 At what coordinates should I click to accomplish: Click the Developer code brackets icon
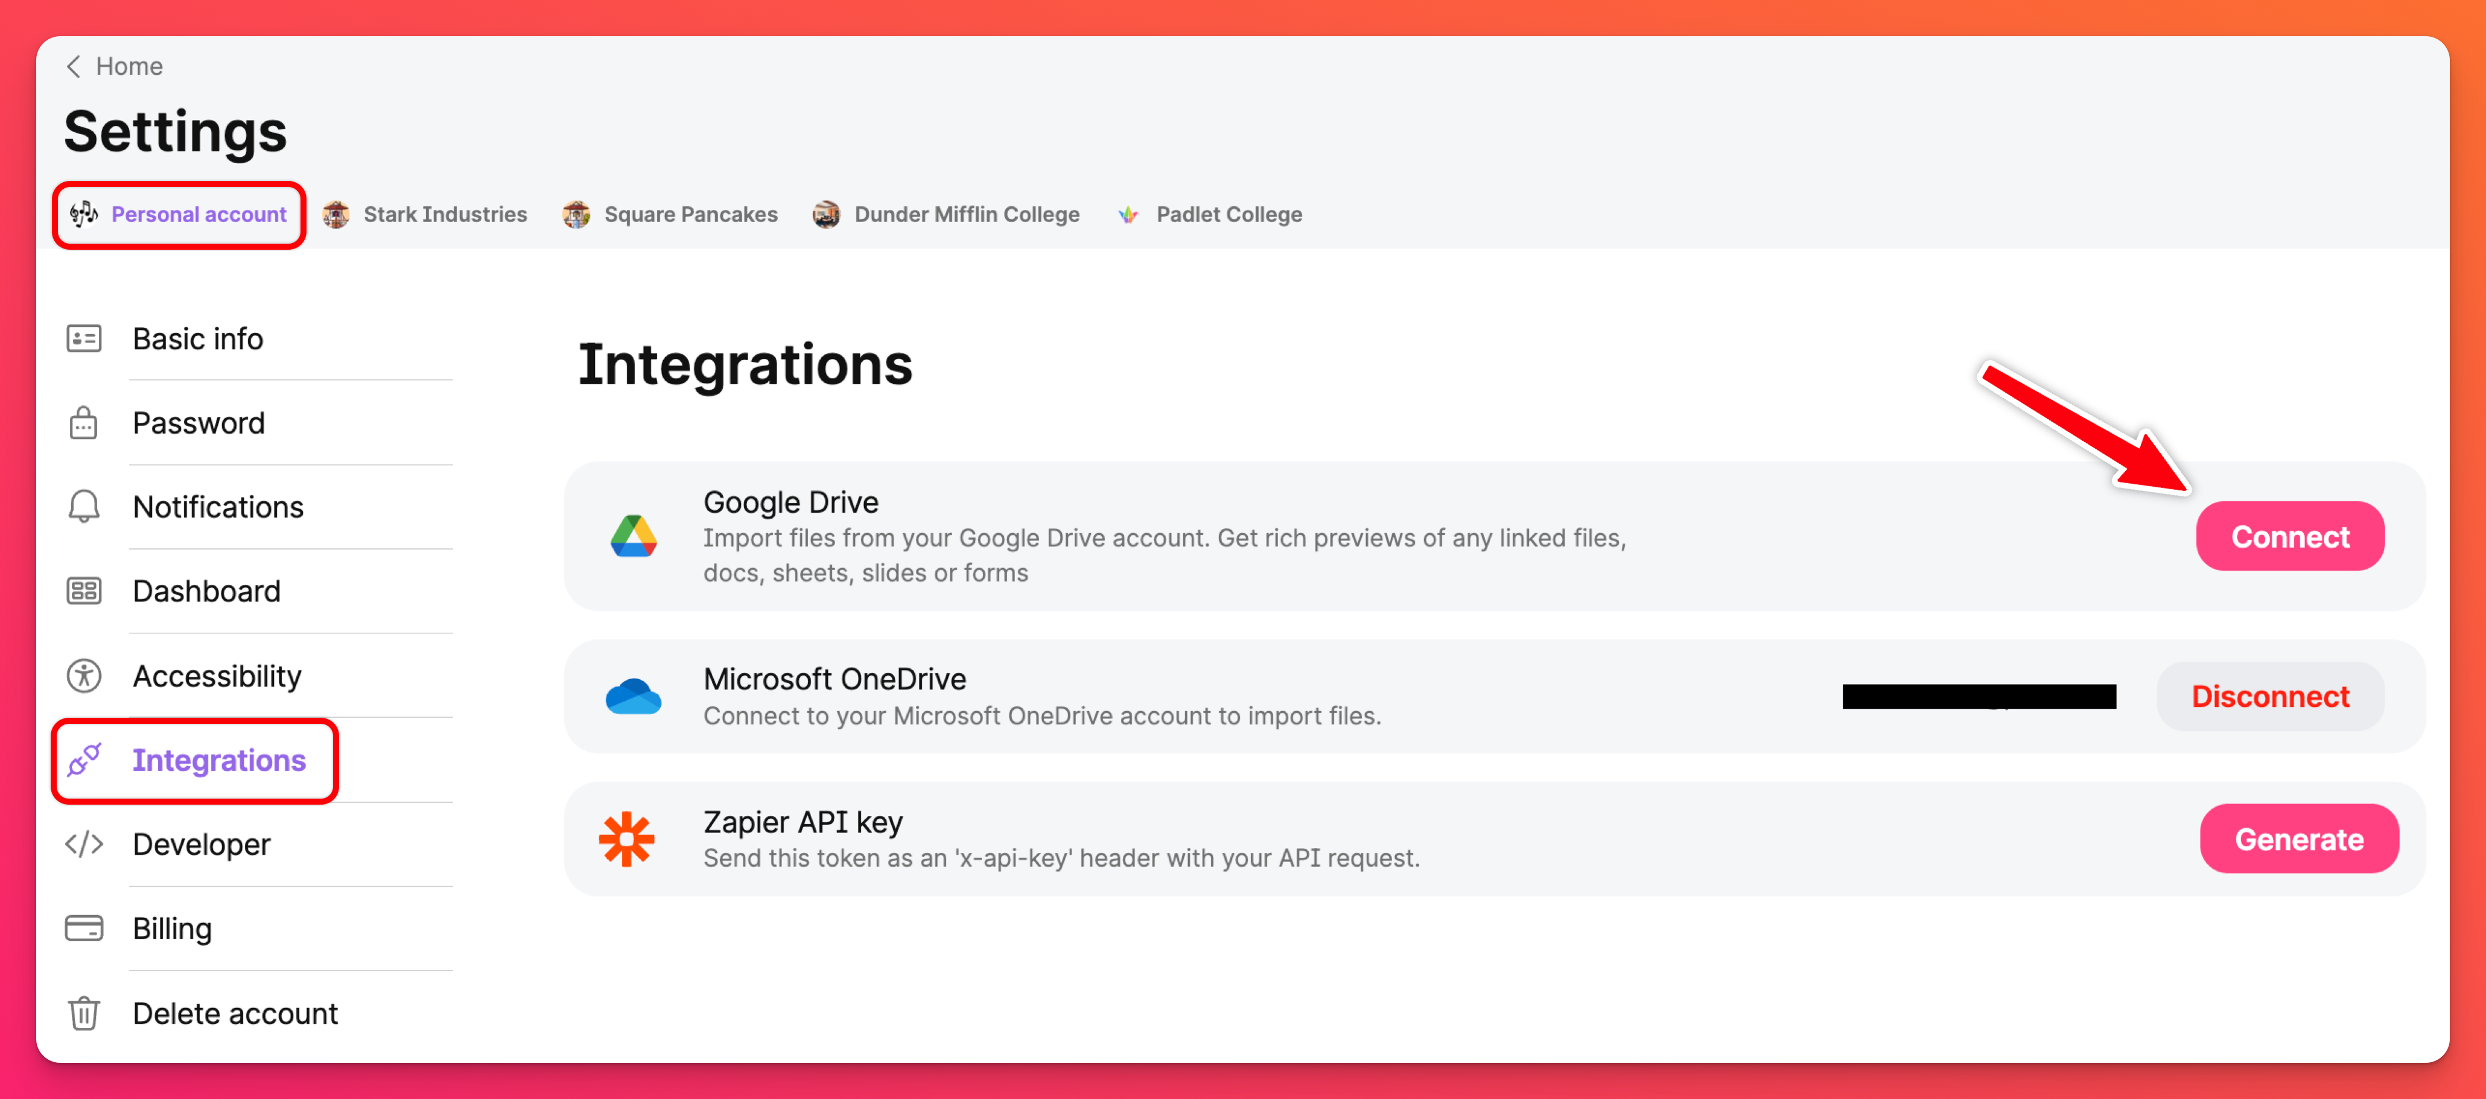84,844
